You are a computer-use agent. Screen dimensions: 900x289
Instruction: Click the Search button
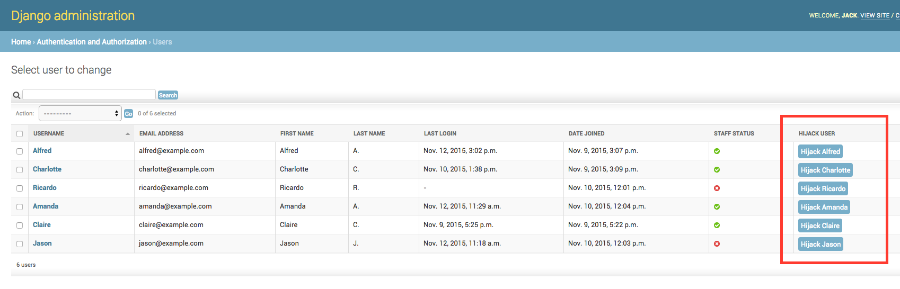coord(168,95)
